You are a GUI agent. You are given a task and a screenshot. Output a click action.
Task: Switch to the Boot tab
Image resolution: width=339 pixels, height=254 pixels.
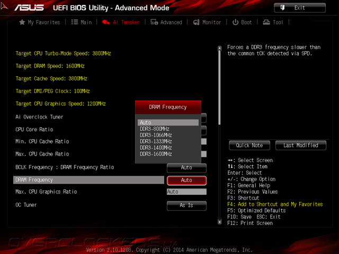[x=242, y=22]
